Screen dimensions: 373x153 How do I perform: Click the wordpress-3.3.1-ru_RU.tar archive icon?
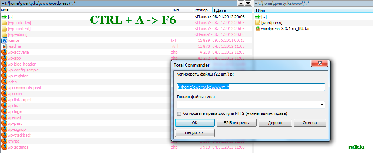tap(258, 29)
